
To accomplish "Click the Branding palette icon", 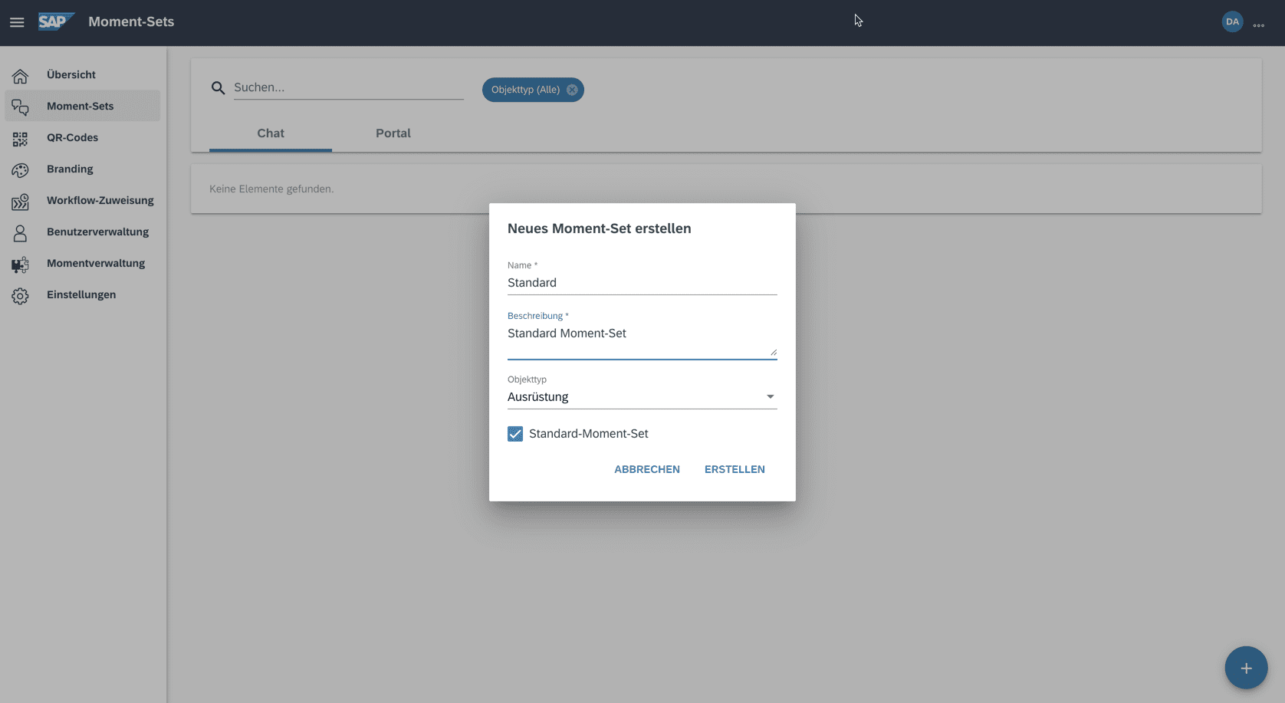I will [20, 170].
